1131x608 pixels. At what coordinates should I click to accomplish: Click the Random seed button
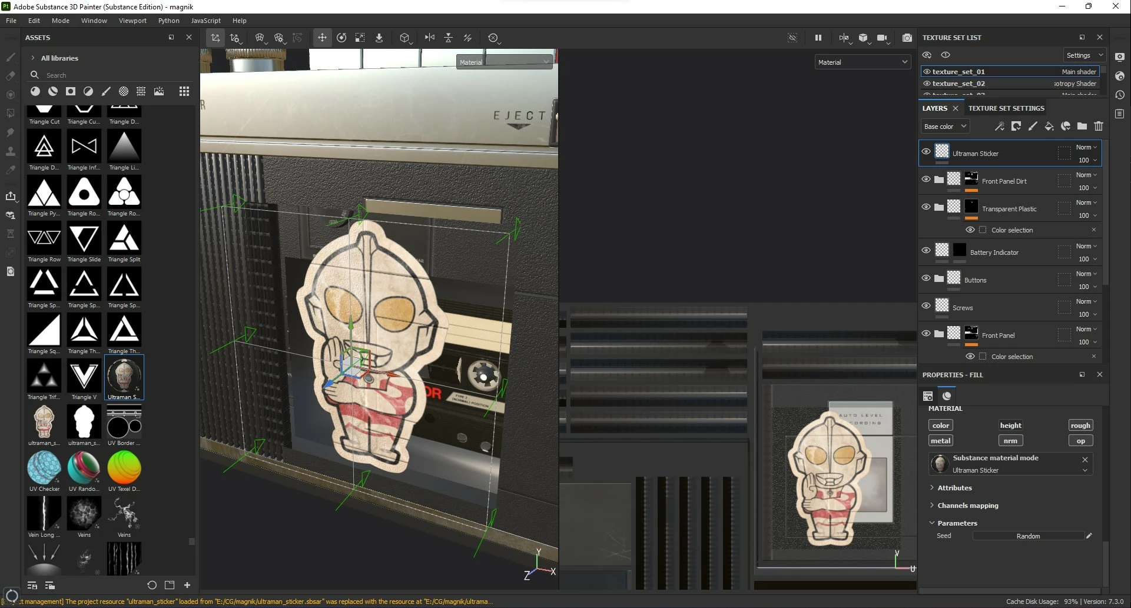pos(1028,536)
